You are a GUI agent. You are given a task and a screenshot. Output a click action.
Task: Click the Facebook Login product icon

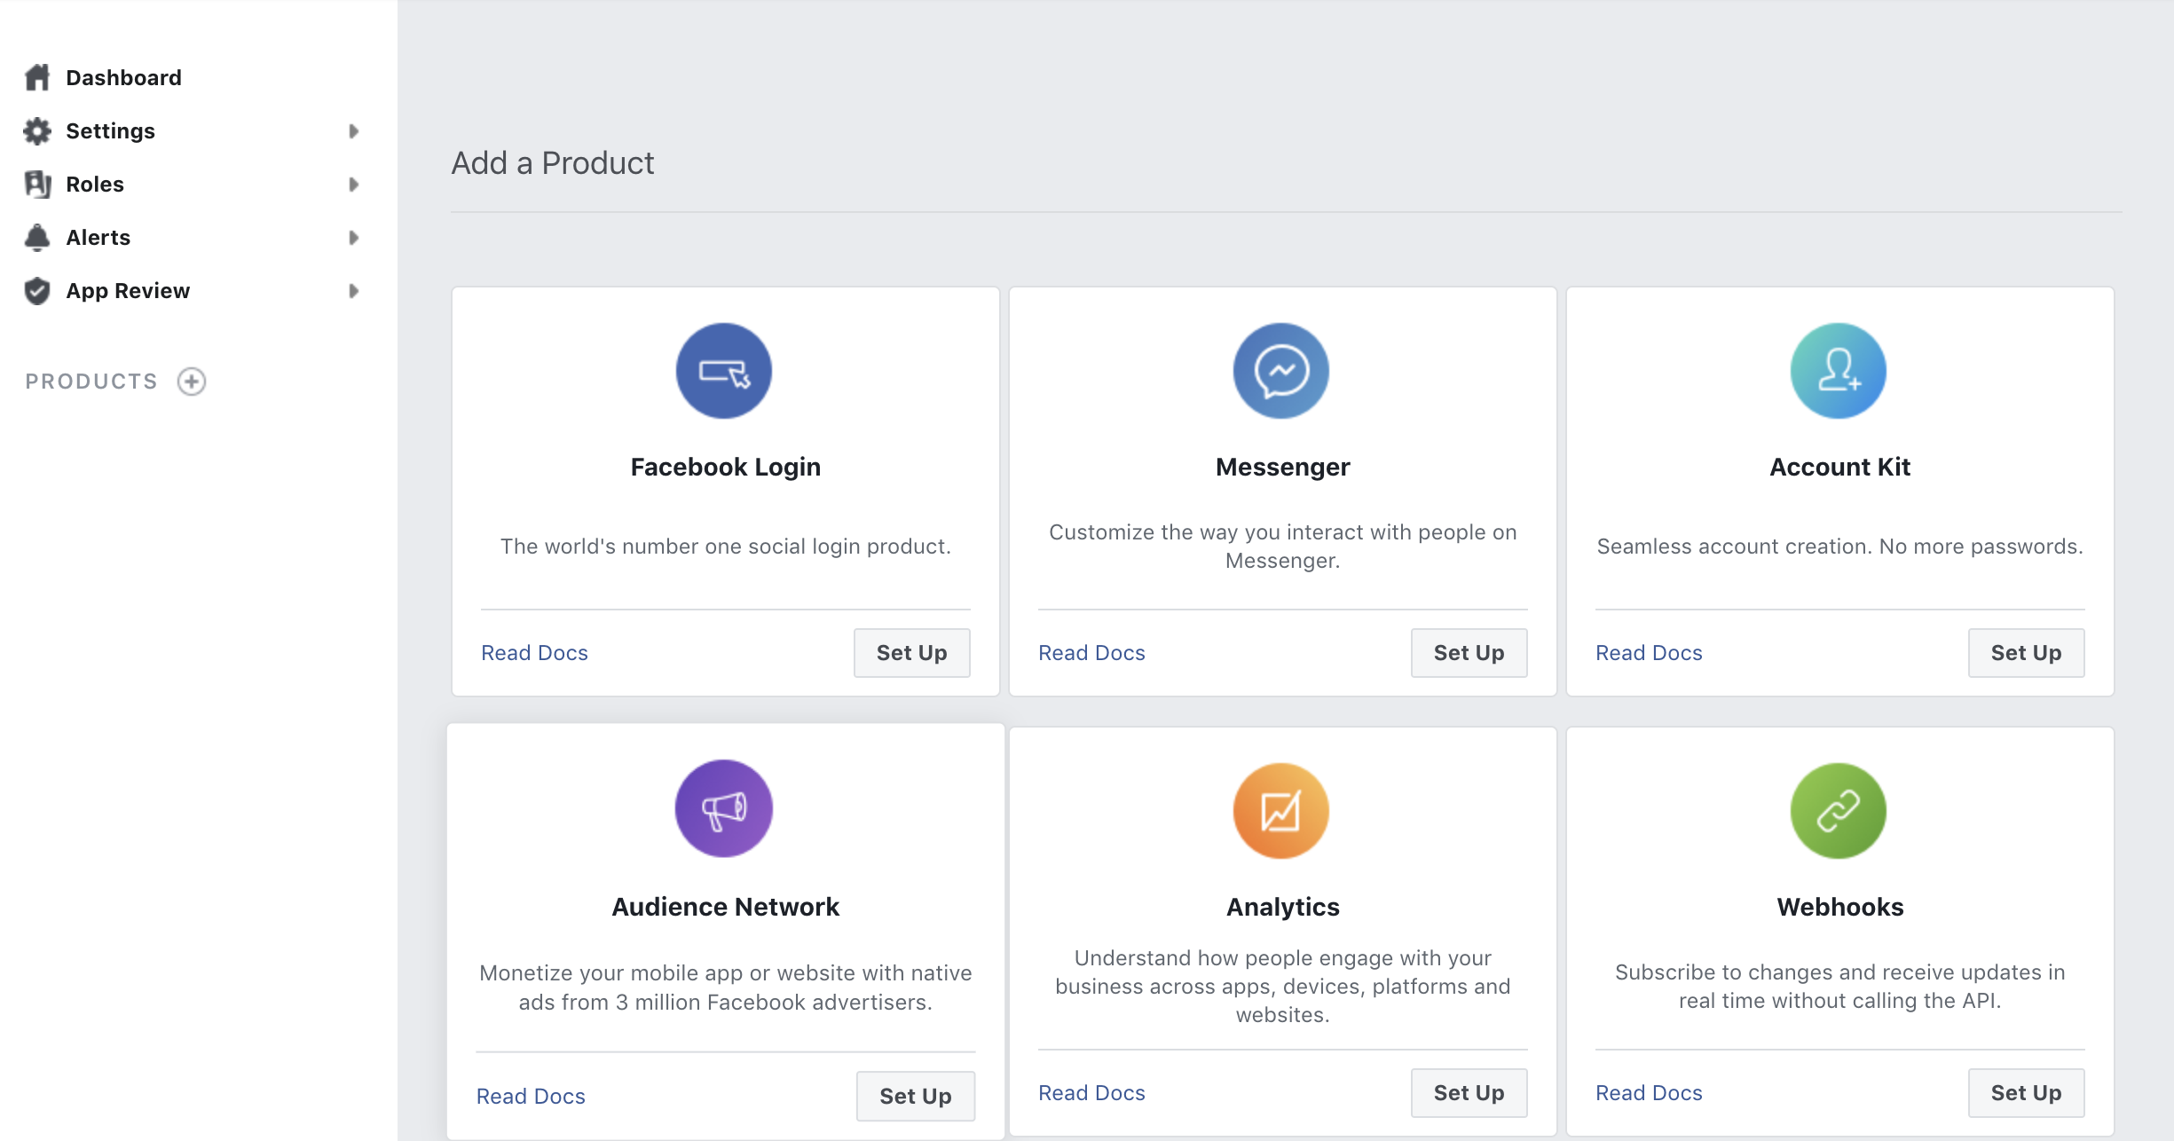pyautogui.click(x=724, y=371)
